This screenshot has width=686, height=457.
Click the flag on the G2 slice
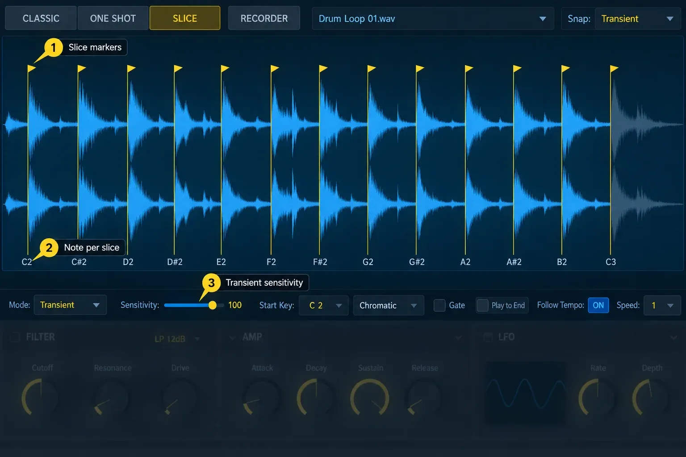point(372,68)
